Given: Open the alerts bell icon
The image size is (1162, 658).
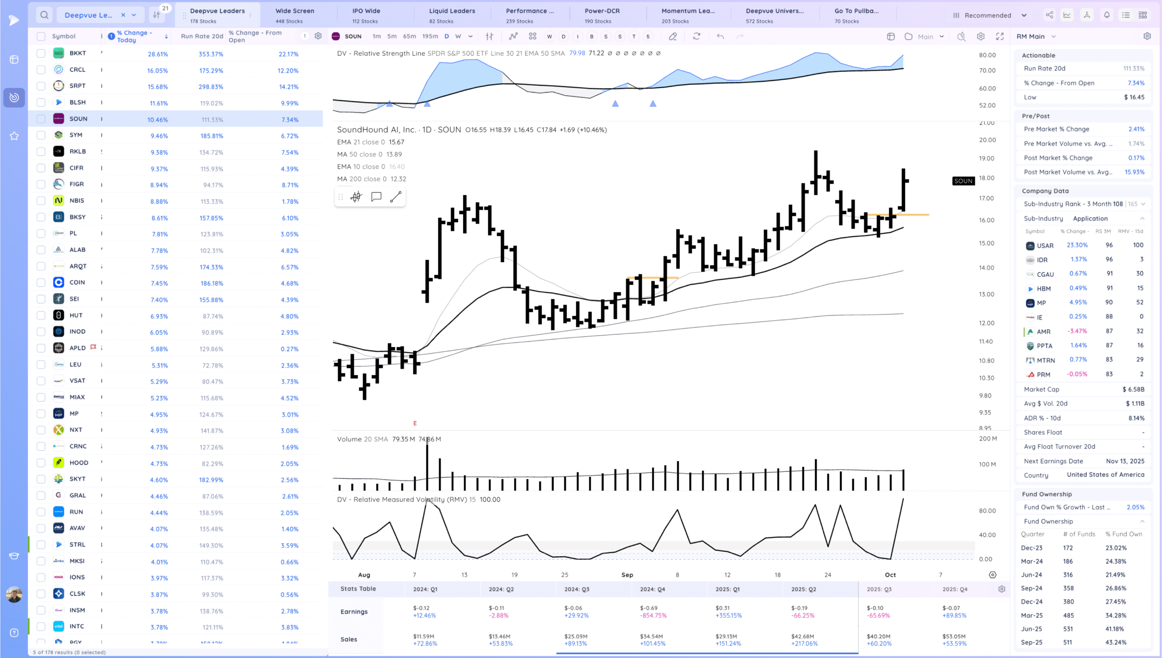Looking at the screenshot, I should tap(1107, 15).
